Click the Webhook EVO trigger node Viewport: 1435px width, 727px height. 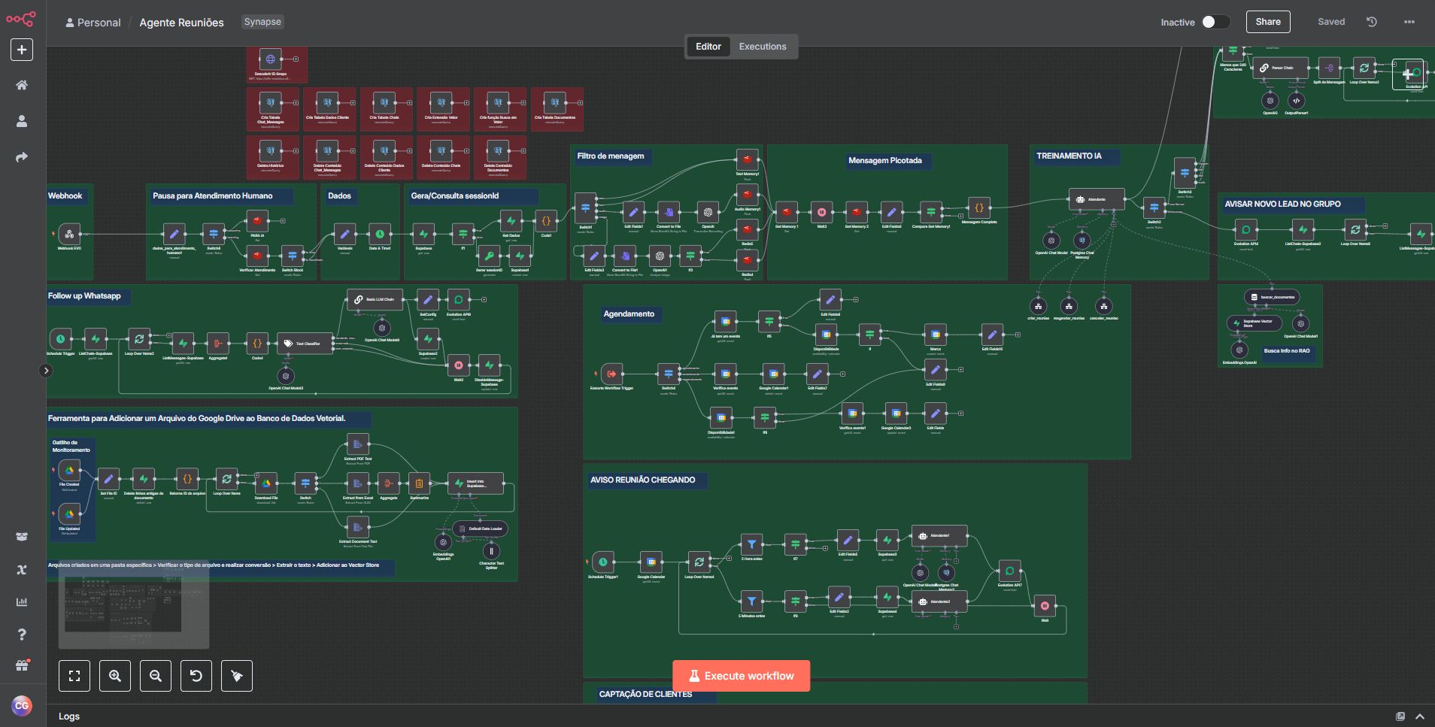coord(69,234)
